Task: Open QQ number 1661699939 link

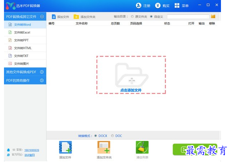Action: pyautogui.click(x=32, y=150)
